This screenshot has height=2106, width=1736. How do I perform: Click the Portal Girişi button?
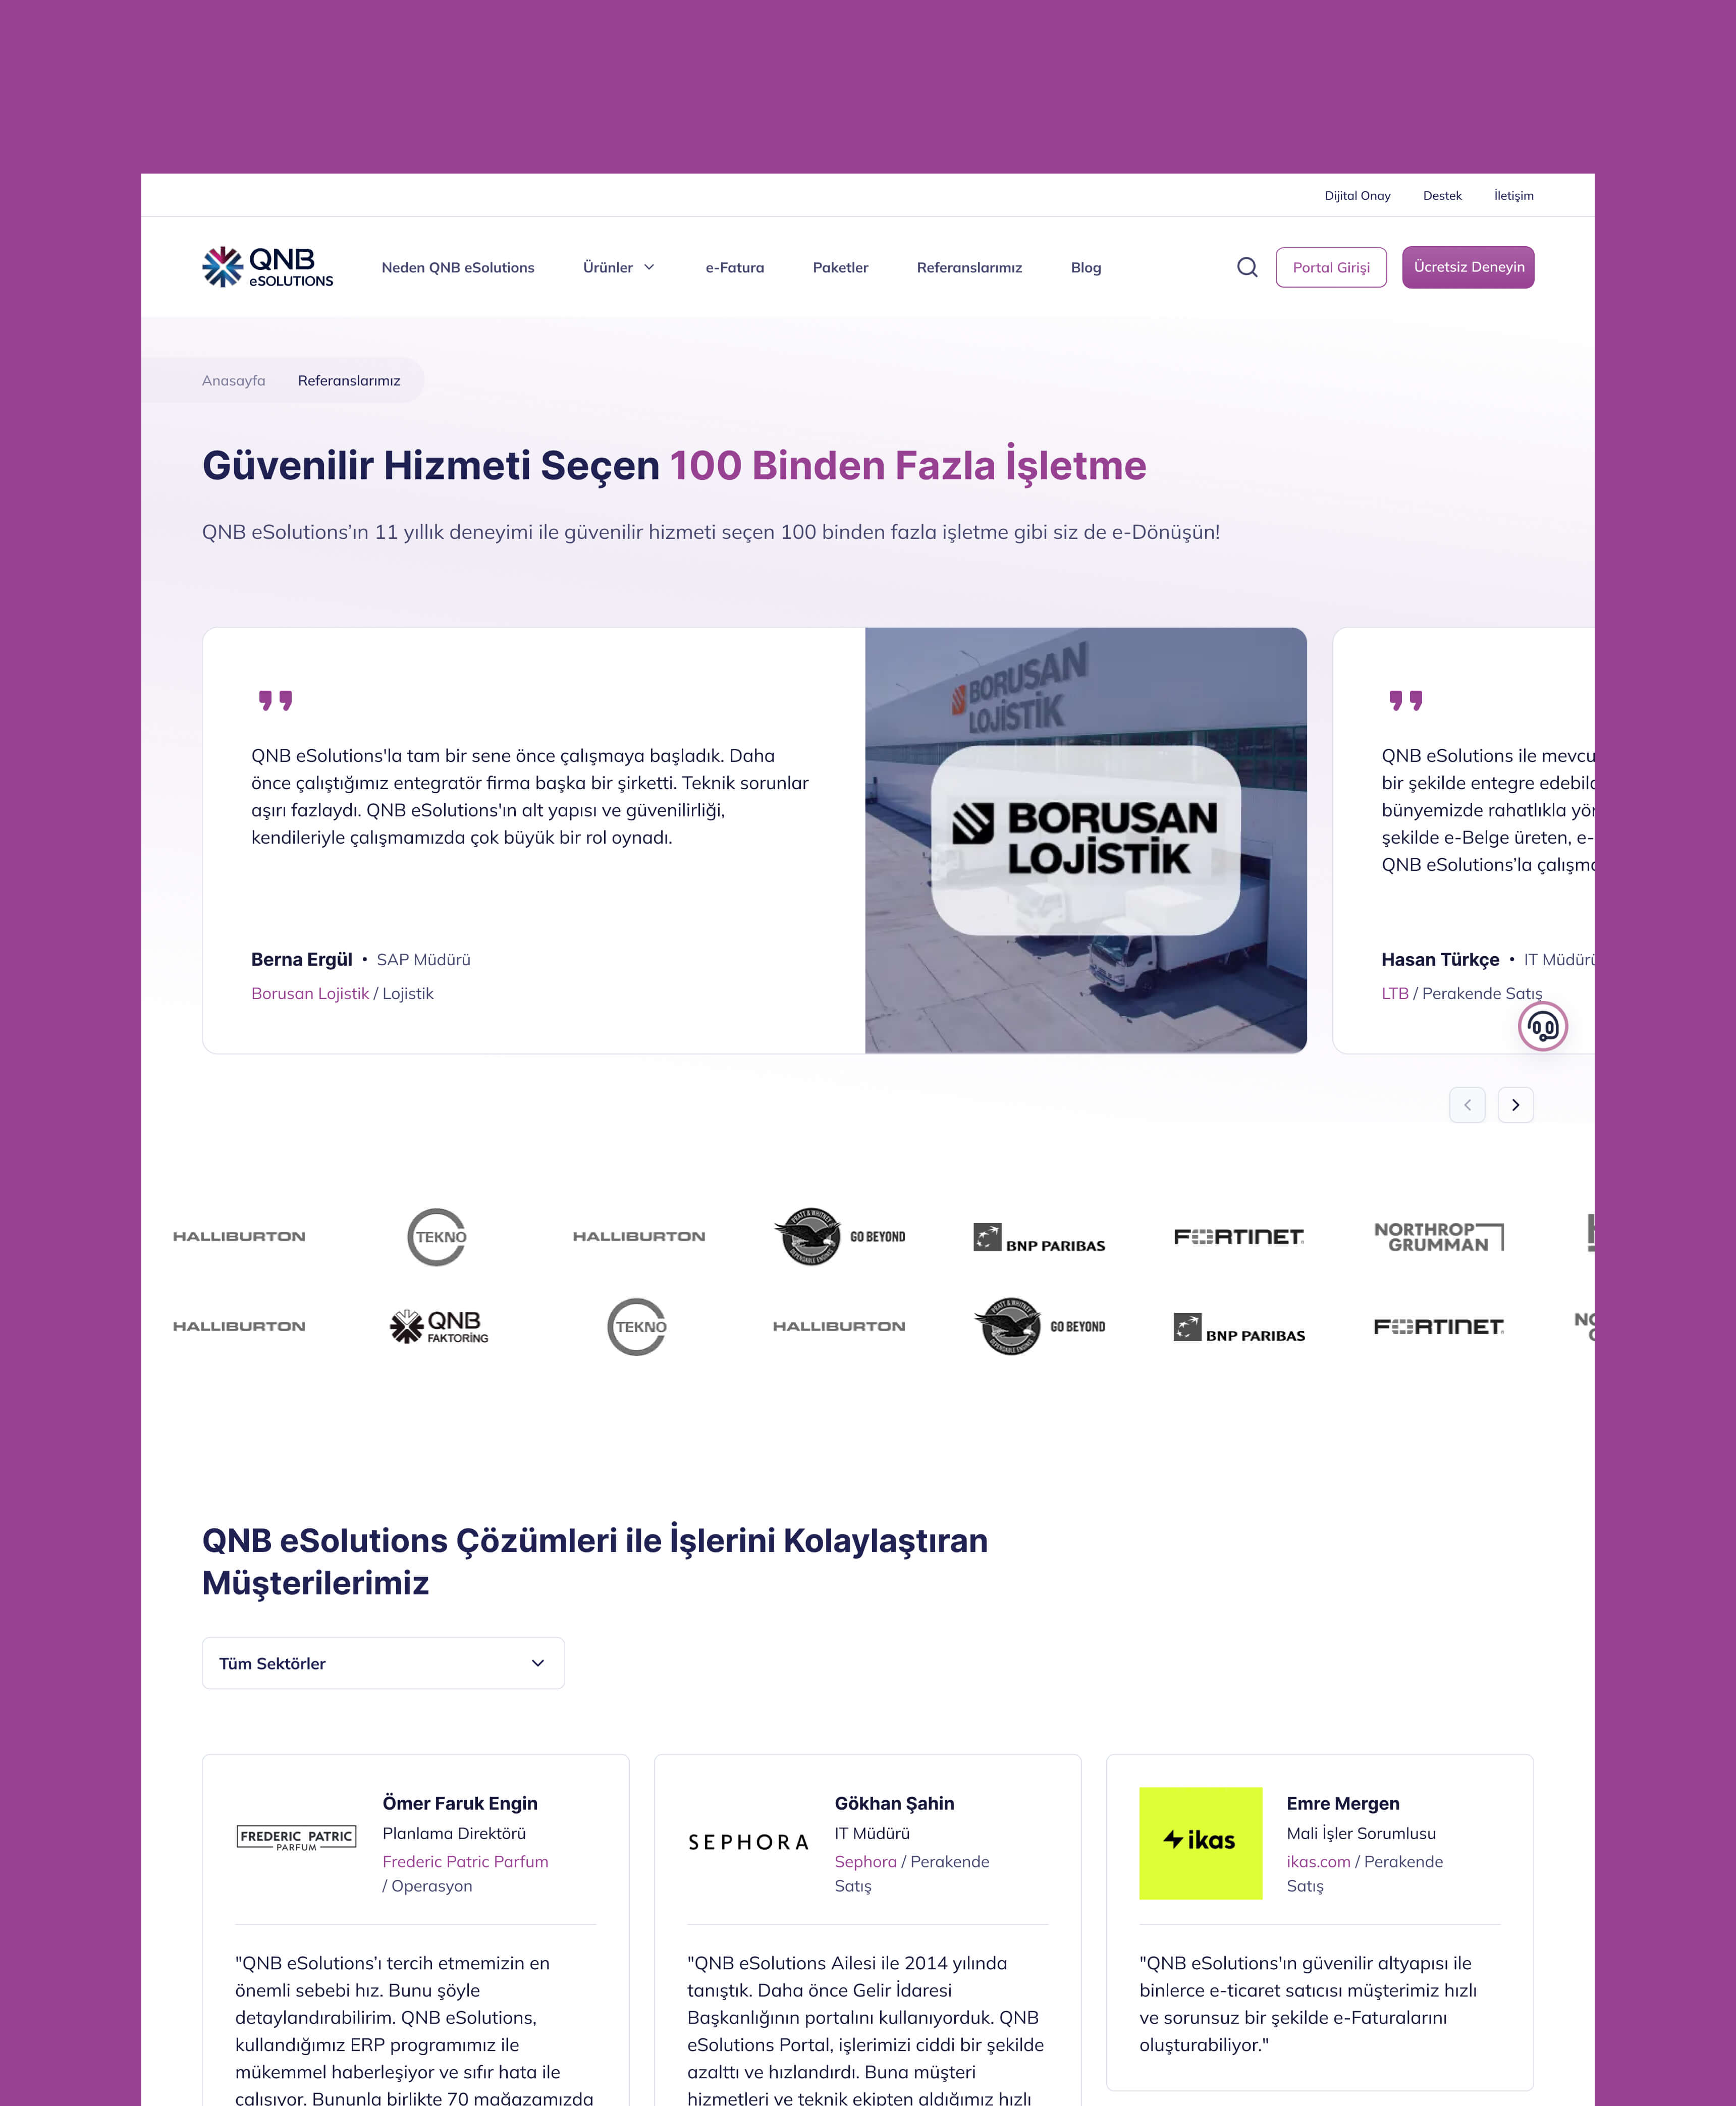pyautogui.click(x=1330, y=267)
